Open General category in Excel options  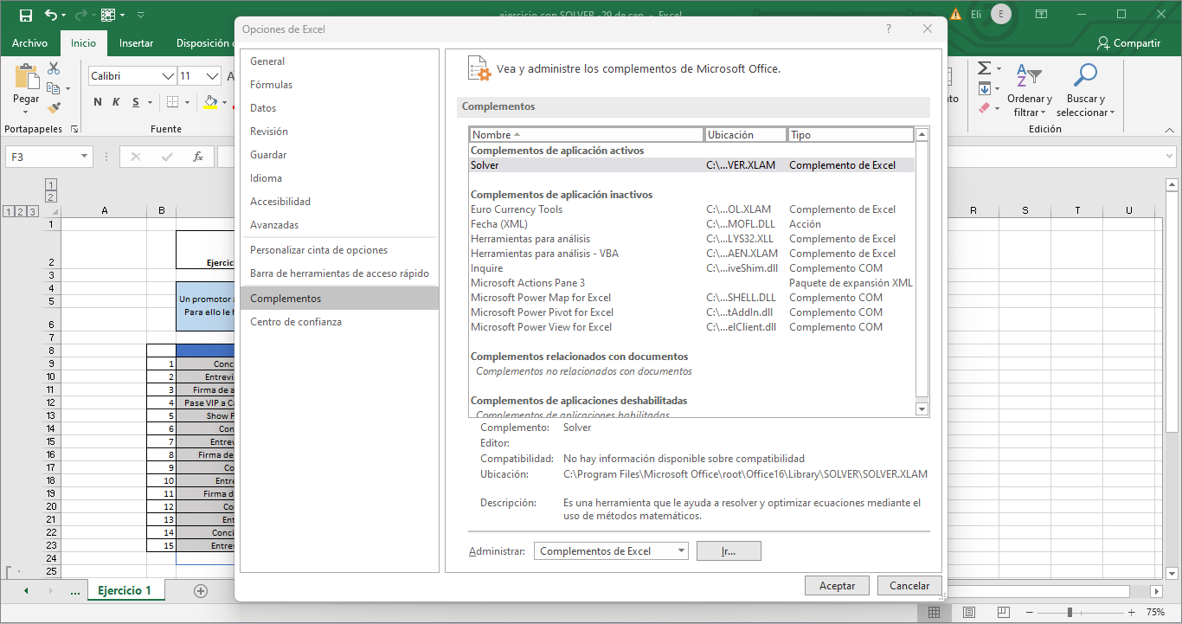(x=340, y=61)
